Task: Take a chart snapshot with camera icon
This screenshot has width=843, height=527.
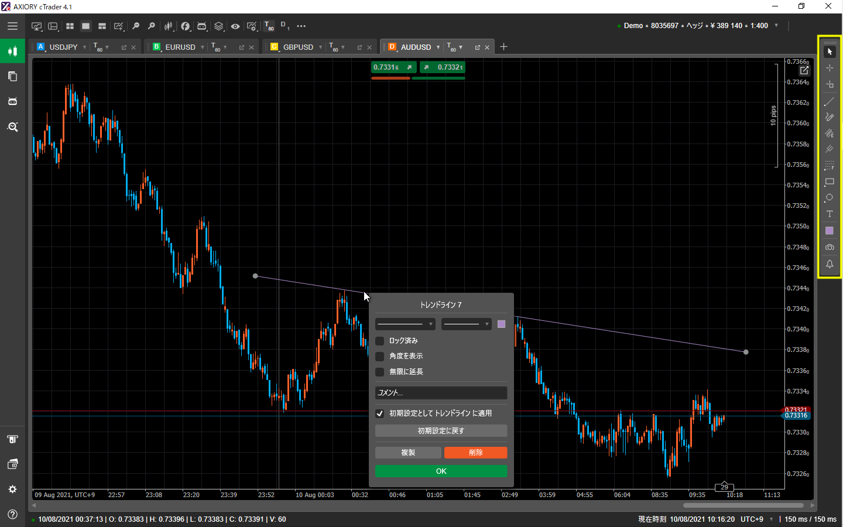Action: [829, 247]
